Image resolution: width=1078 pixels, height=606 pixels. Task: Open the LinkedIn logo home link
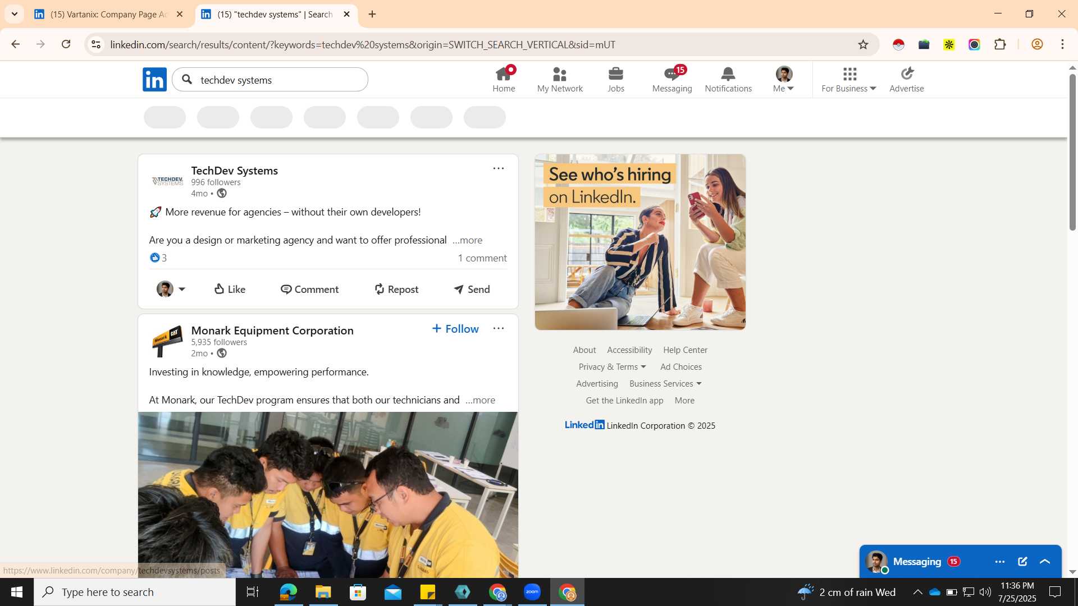coord(154,79)
